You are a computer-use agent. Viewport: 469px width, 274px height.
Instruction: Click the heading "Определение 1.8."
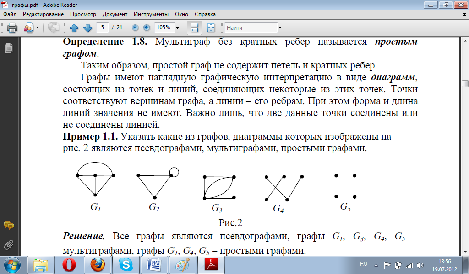click(105, 42)
